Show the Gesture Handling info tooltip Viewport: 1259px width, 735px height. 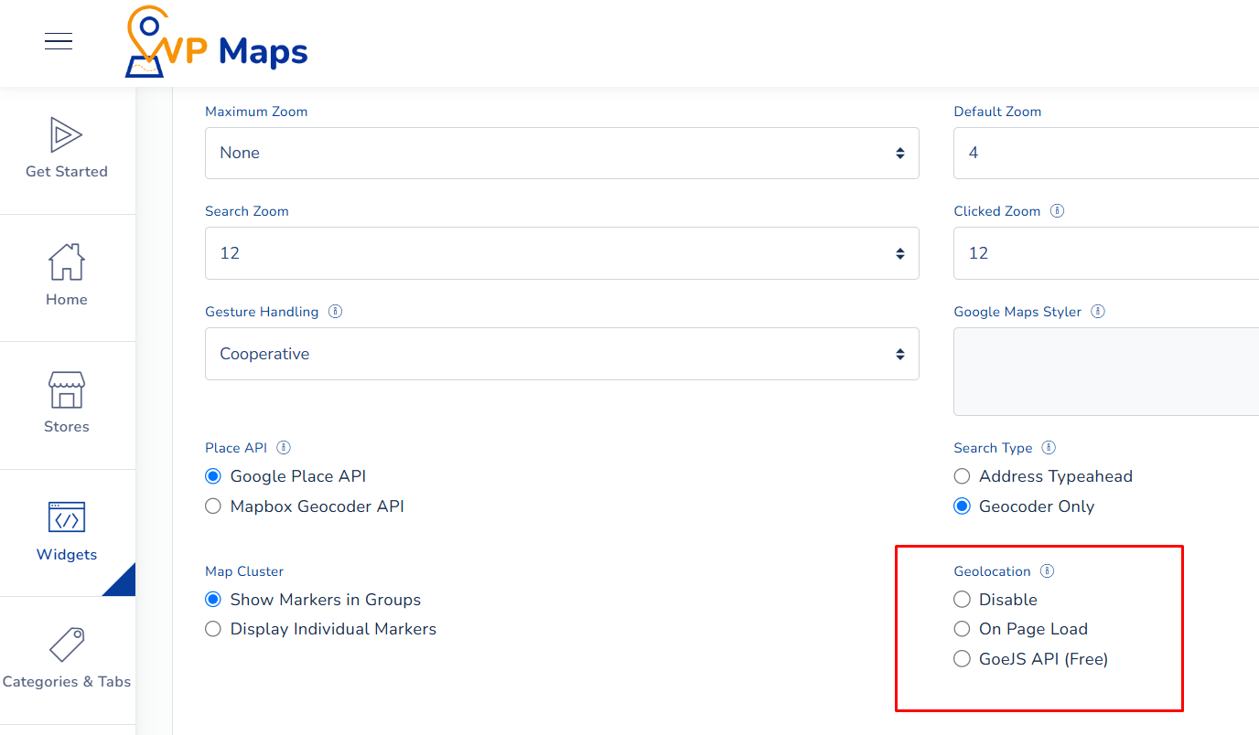coord(335,311)
